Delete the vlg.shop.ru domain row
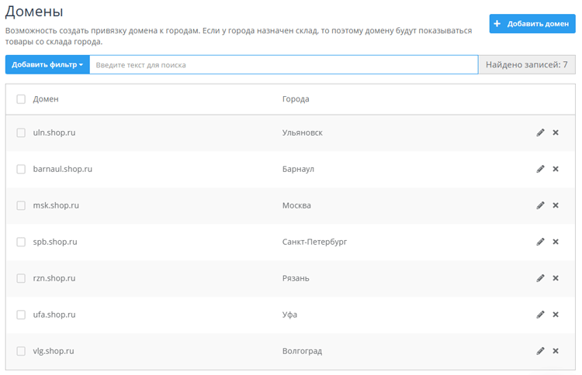 click(x=556, y=351)
